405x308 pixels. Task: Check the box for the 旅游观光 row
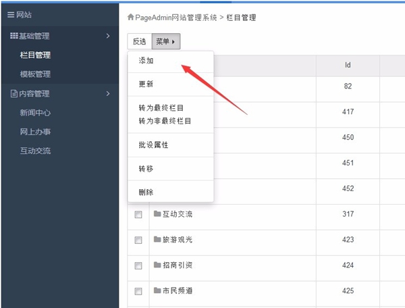pos(138,240)
